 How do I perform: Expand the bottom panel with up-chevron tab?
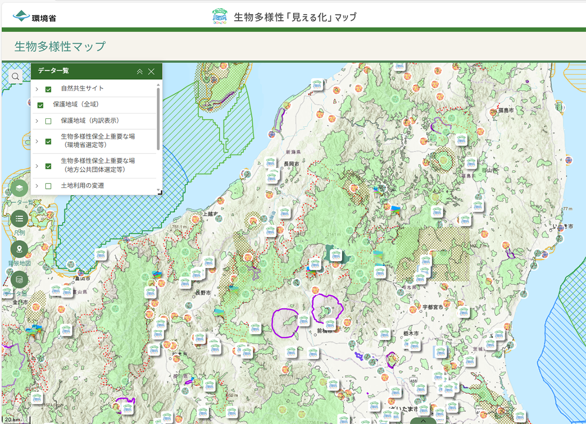click(x=423, y=420)
